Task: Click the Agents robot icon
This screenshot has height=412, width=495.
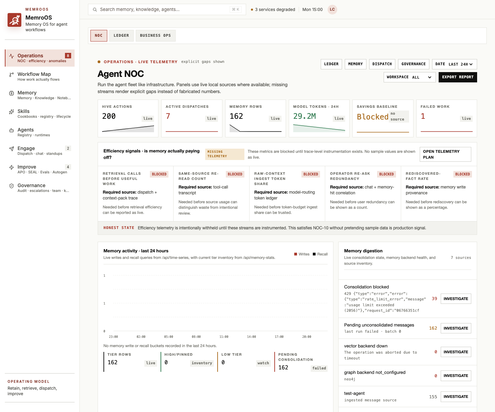Action: click(x=12, y=130)
